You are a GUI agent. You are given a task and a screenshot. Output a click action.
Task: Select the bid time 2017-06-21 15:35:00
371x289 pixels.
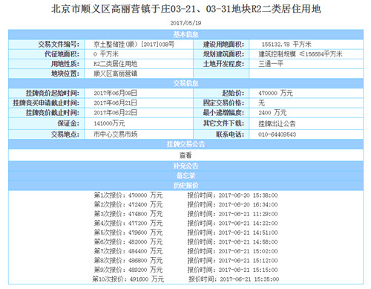pyautogui.click(x=249, y=279)
